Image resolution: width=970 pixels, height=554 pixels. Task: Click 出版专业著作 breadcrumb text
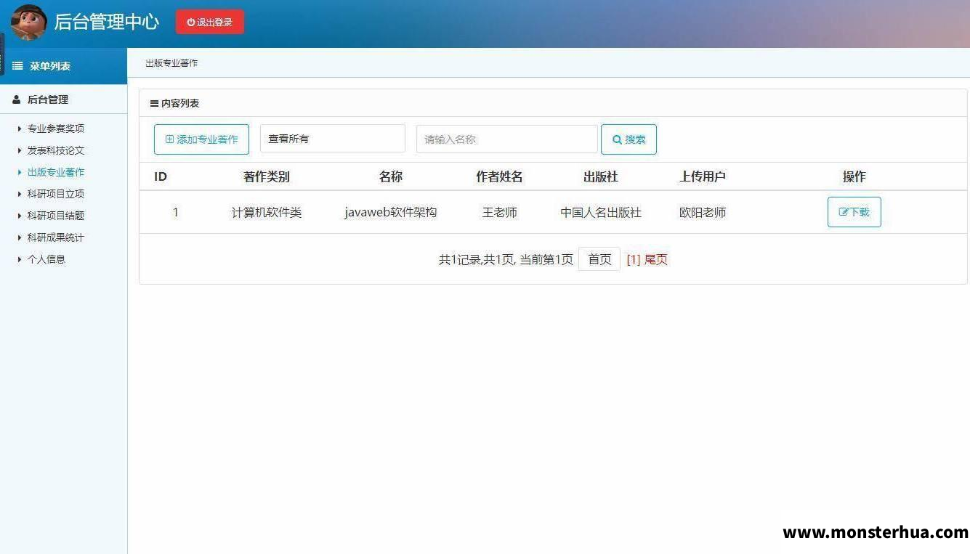[171, 63]
